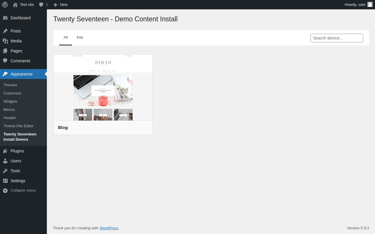Viewport: 375px width, 234px height.
Task: Open the Settings menu label
Action: 18,181
